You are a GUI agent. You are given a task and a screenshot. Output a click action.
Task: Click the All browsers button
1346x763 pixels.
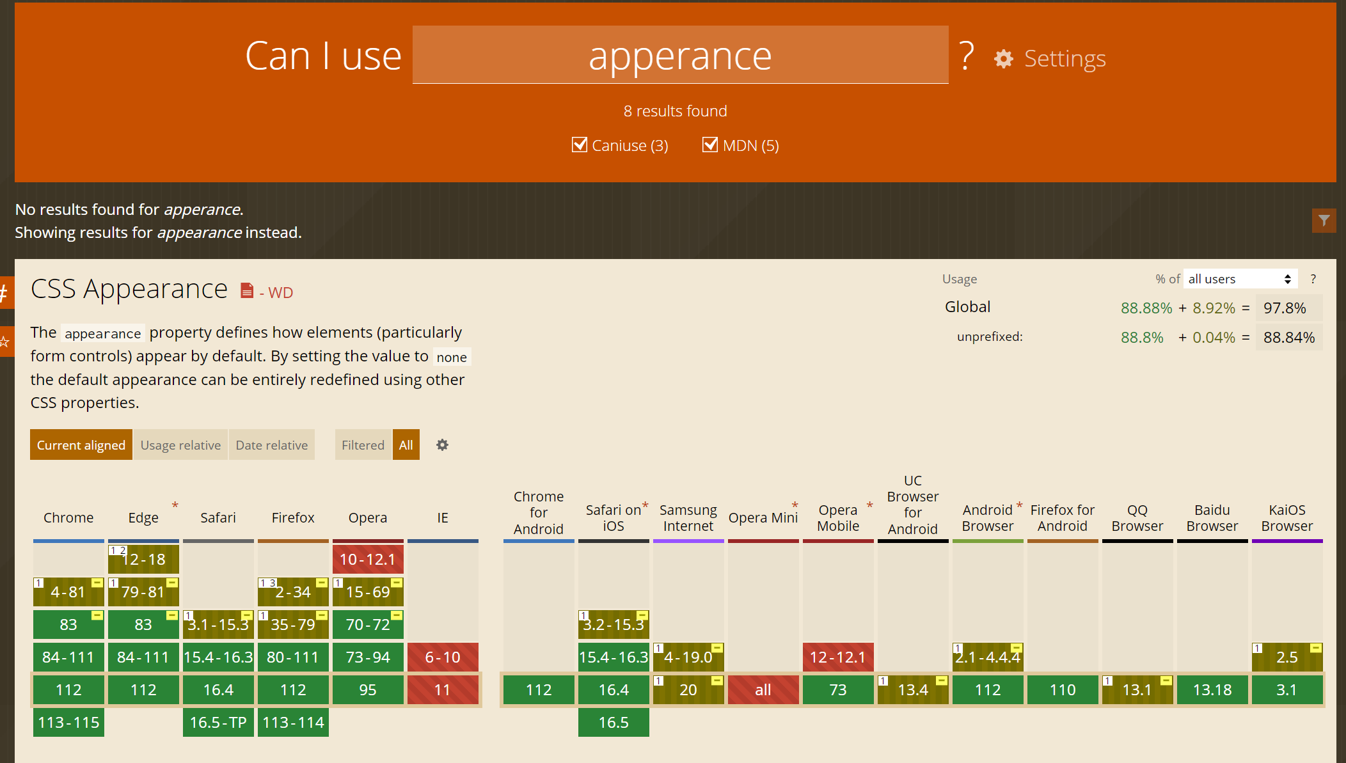click(406, 444)
